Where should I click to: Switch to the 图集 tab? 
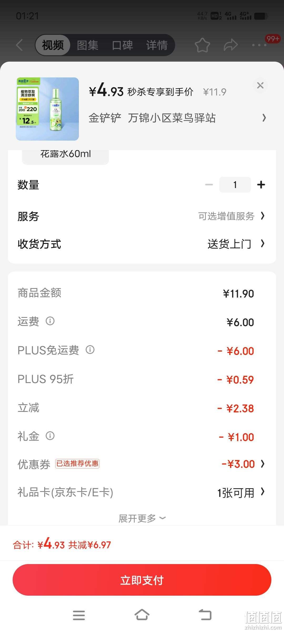[x=88, y=45]
